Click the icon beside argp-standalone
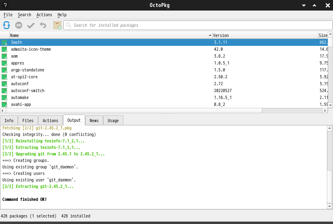This screenshot has width=333, height=224. [4, 70]
